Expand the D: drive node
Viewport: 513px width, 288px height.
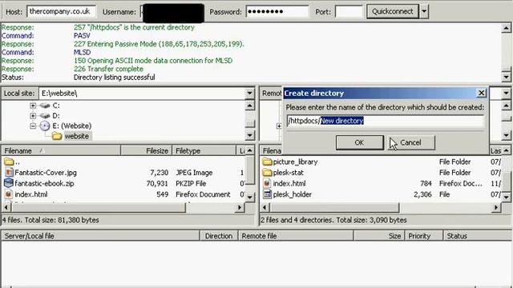click(x=33, y=115)
